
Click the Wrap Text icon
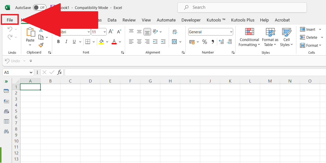174,32
